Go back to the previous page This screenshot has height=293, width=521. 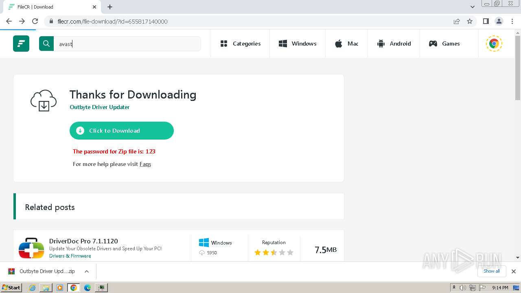9,21
